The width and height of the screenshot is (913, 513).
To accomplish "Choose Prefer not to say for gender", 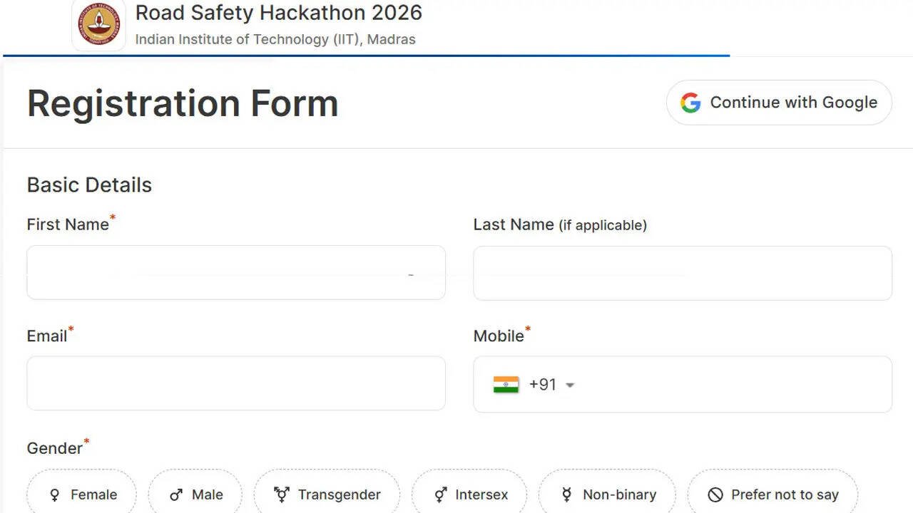I will (x=772, y=494).
